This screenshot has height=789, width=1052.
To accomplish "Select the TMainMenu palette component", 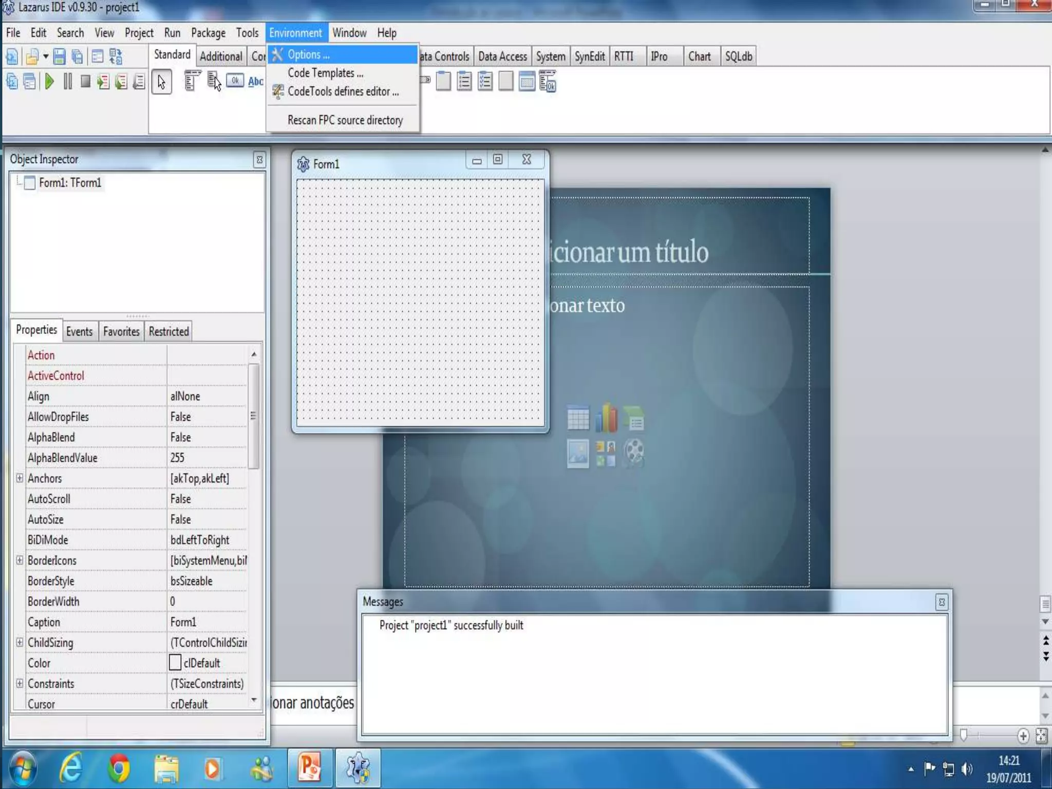I will tap(191, 81).
